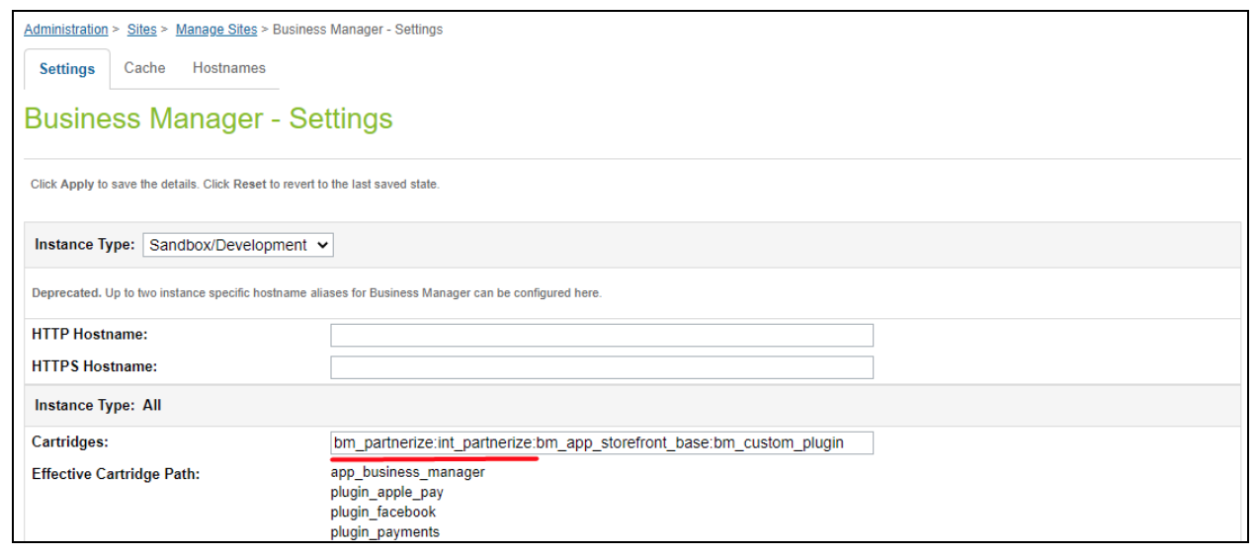
Task: Click the 'Instance Type: All' section header
Action: point(98,405)
